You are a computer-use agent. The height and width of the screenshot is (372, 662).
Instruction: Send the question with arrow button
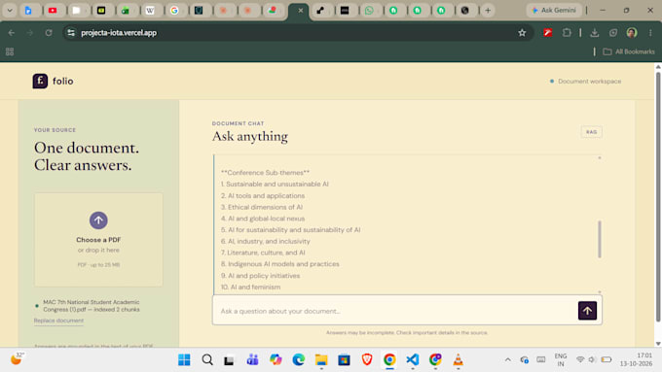587,311
